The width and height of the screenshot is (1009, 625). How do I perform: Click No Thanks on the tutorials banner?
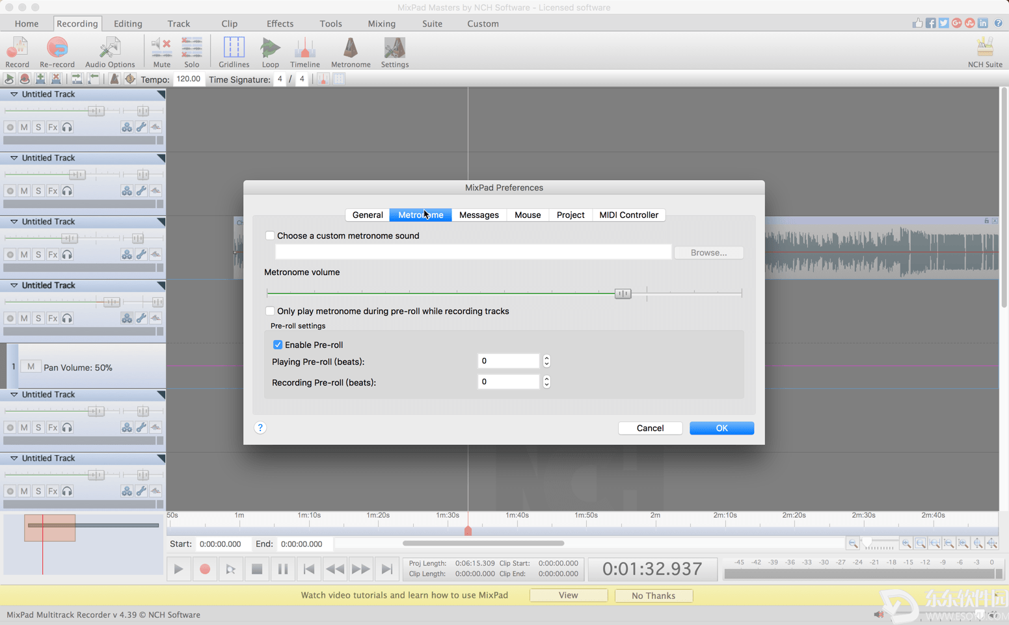(653, 595)
